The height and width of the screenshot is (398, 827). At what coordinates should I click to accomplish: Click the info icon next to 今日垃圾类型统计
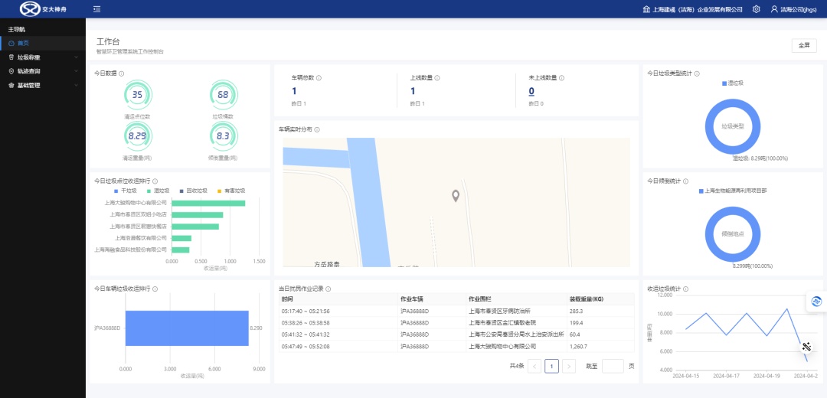tap(696, 73)
